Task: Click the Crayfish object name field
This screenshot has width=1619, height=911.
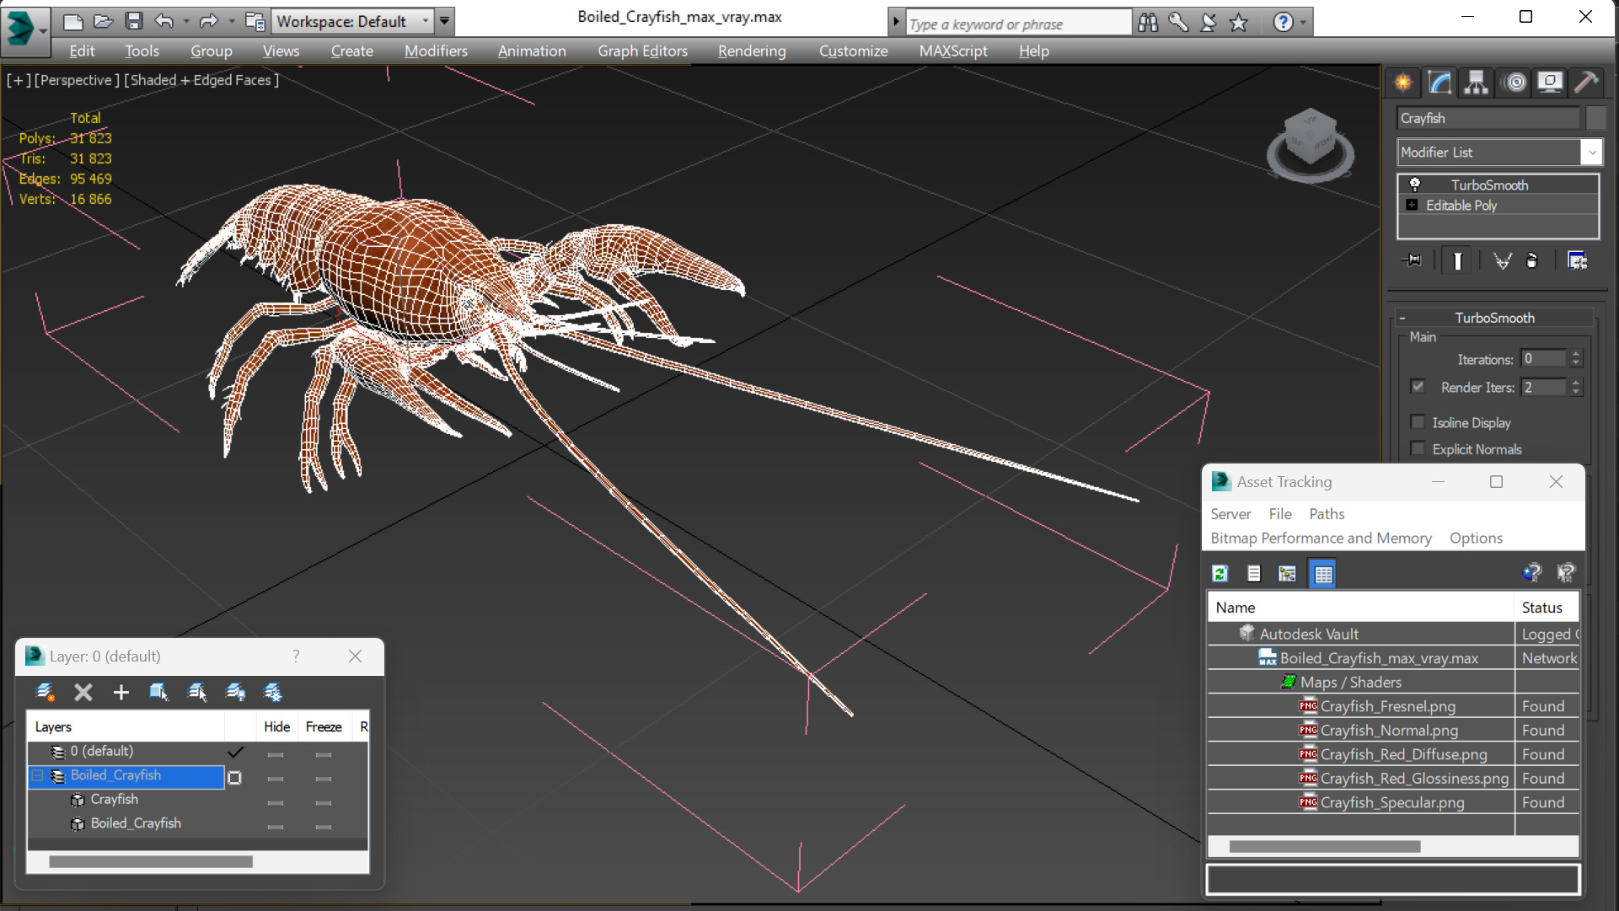Action: (x=1488, y=118)
